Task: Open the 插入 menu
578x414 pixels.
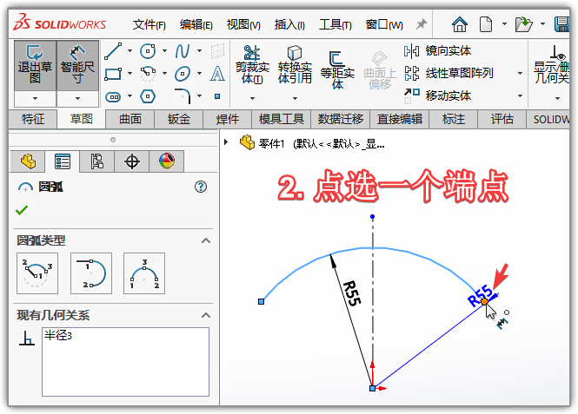Action: point(289,24)
